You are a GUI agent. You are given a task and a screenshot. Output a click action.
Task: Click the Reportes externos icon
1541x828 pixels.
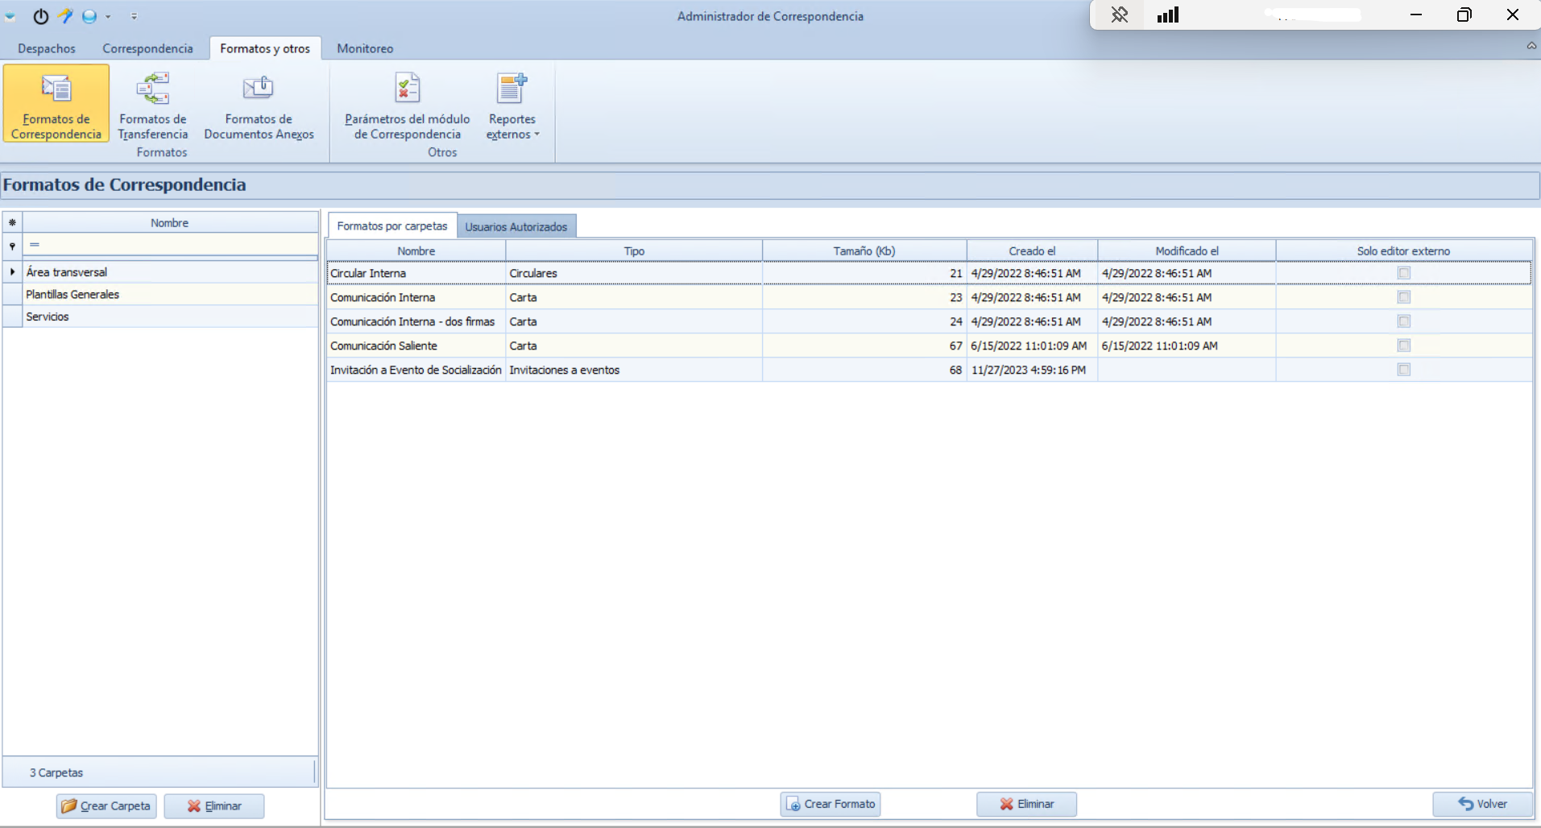[512, 89]
